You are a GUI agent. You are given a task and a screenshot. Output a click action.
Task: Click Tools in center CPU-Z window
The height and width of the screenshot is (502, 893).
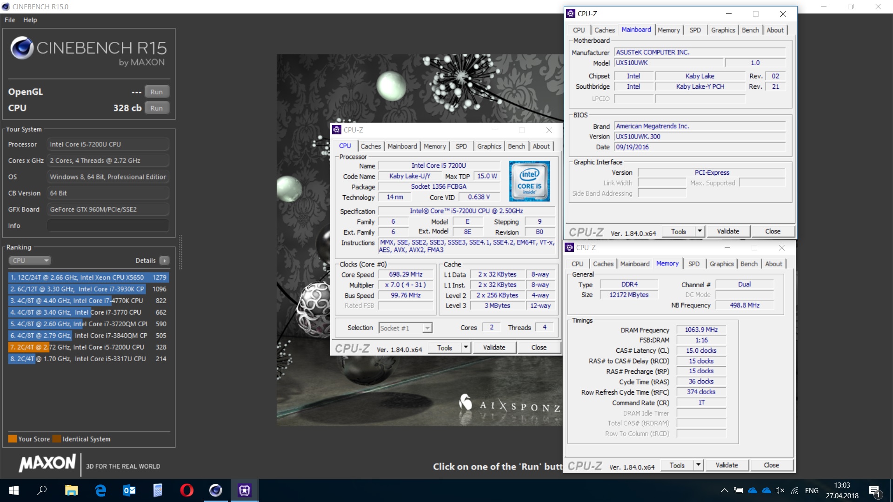pyautogui.click(x=445, y=348)
